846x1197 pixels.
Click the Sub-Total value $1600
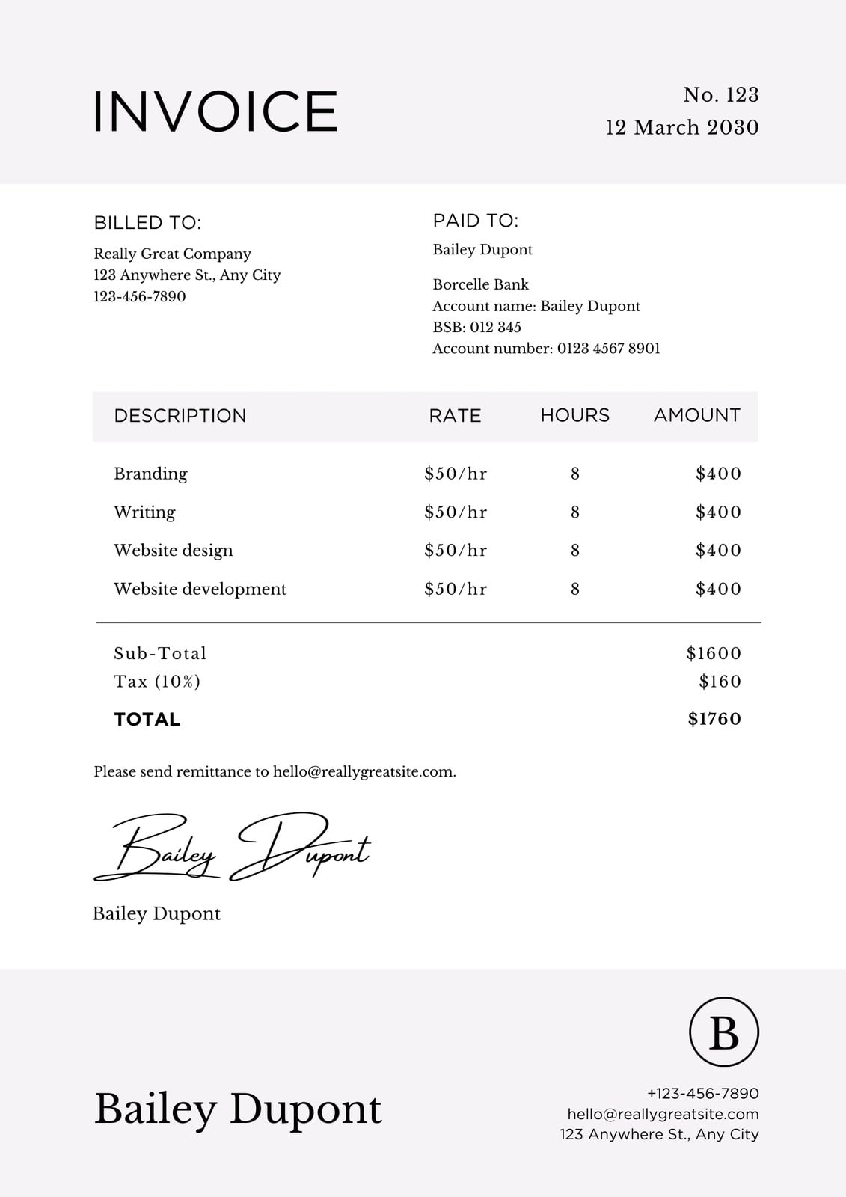click(x=714, y=653)
